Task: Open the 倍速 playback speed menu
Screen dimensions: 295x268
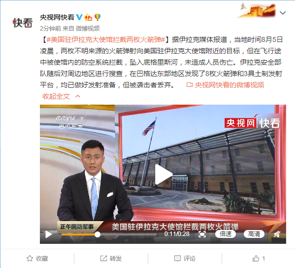Action: coord(226,234)
